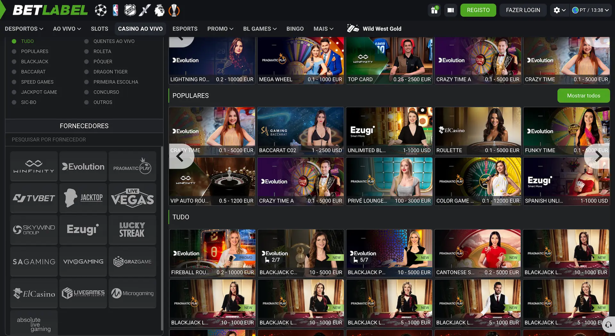The width and height of the screenshot is (615, 336).
Task: Click the soccer ball sports icon
Action: pyautogui.click(x=101, y=10)
